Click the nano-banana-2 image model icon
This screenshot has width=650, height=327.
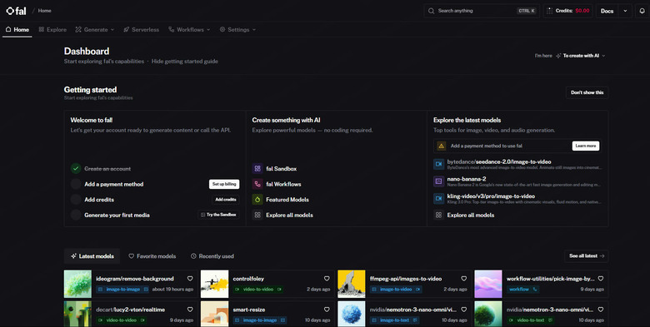[438, 181]
